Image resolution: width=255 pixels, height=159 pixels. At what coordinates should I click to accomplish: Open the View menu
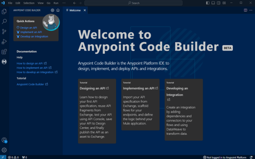(x=41, y=3)
